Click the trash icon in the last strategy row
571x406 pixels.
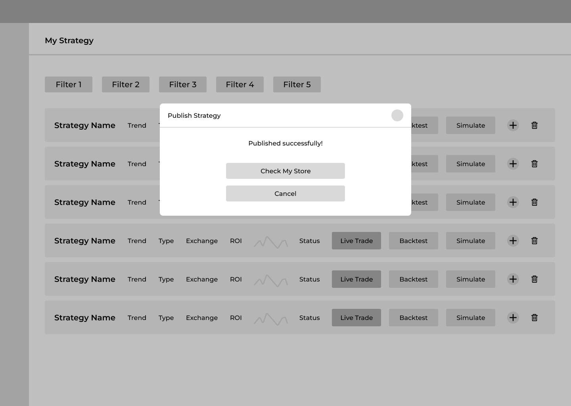[x=534, y=318]
